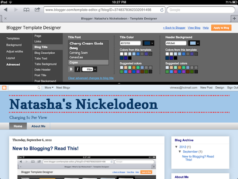This screenshot has width=238, height=179.
Task: Tap the Safari share icon
Action: [x=37, y=10]
